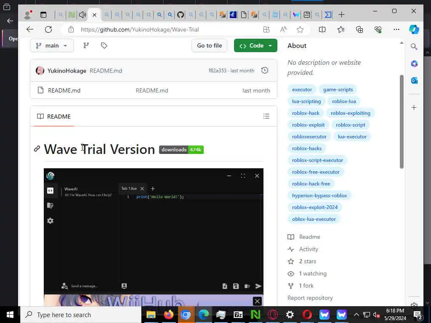Viewport: 431px width, 323px height.
Task: Select the README tab
Action: click(54, 116)
